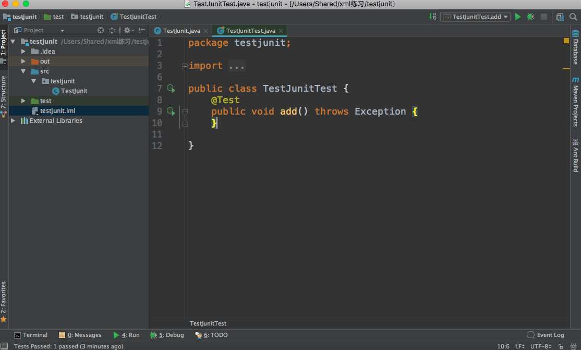This screenshot has width=581, height=350.
Task: Toggle read-only lock icon in status bar
Action: [x=561, y=346]
